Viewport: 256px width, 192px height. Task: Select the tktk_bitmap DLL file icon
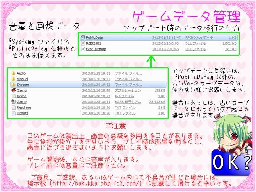click(83, 49)
